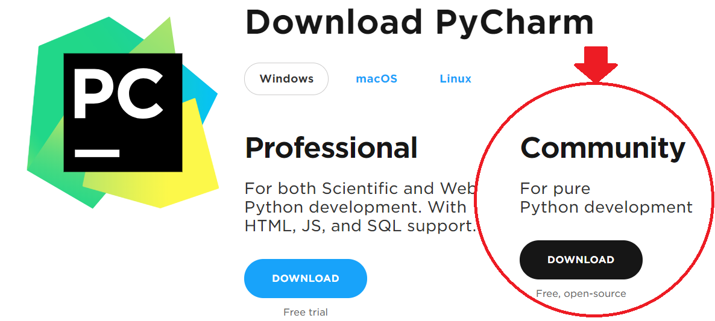Click the Professional heading
The width and height of the screenshot is (715, 321).
332,147
